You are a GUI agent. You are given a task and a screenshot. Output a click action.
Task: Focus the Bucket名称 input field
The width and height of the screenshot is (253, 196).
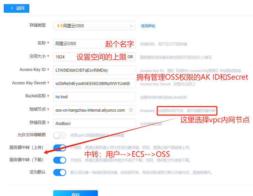click(x=94, y=97)
